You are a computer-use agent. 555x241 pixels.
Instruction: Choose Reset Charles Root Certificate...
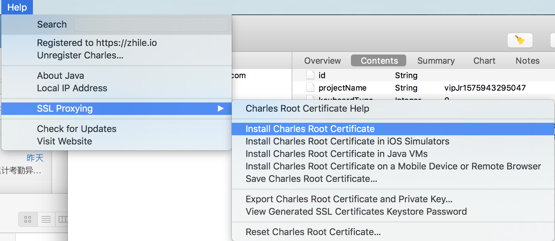(393, 232)
